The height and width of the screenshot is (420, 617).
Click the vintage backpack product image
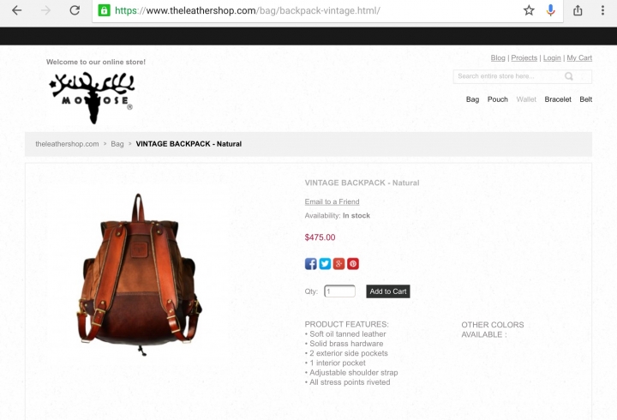point(139,274)
